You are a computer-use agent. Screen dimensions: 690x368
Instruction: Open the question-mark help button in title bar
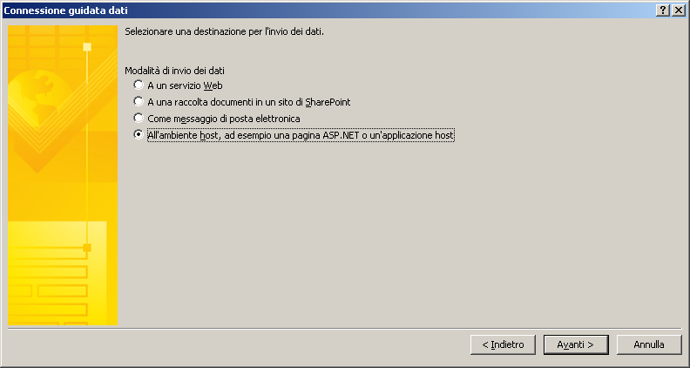click(663, 10)
